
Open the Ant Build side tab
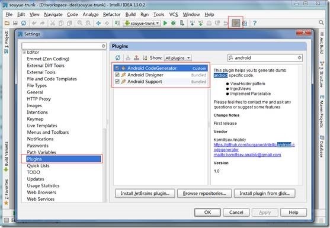(x=321, y=43)
